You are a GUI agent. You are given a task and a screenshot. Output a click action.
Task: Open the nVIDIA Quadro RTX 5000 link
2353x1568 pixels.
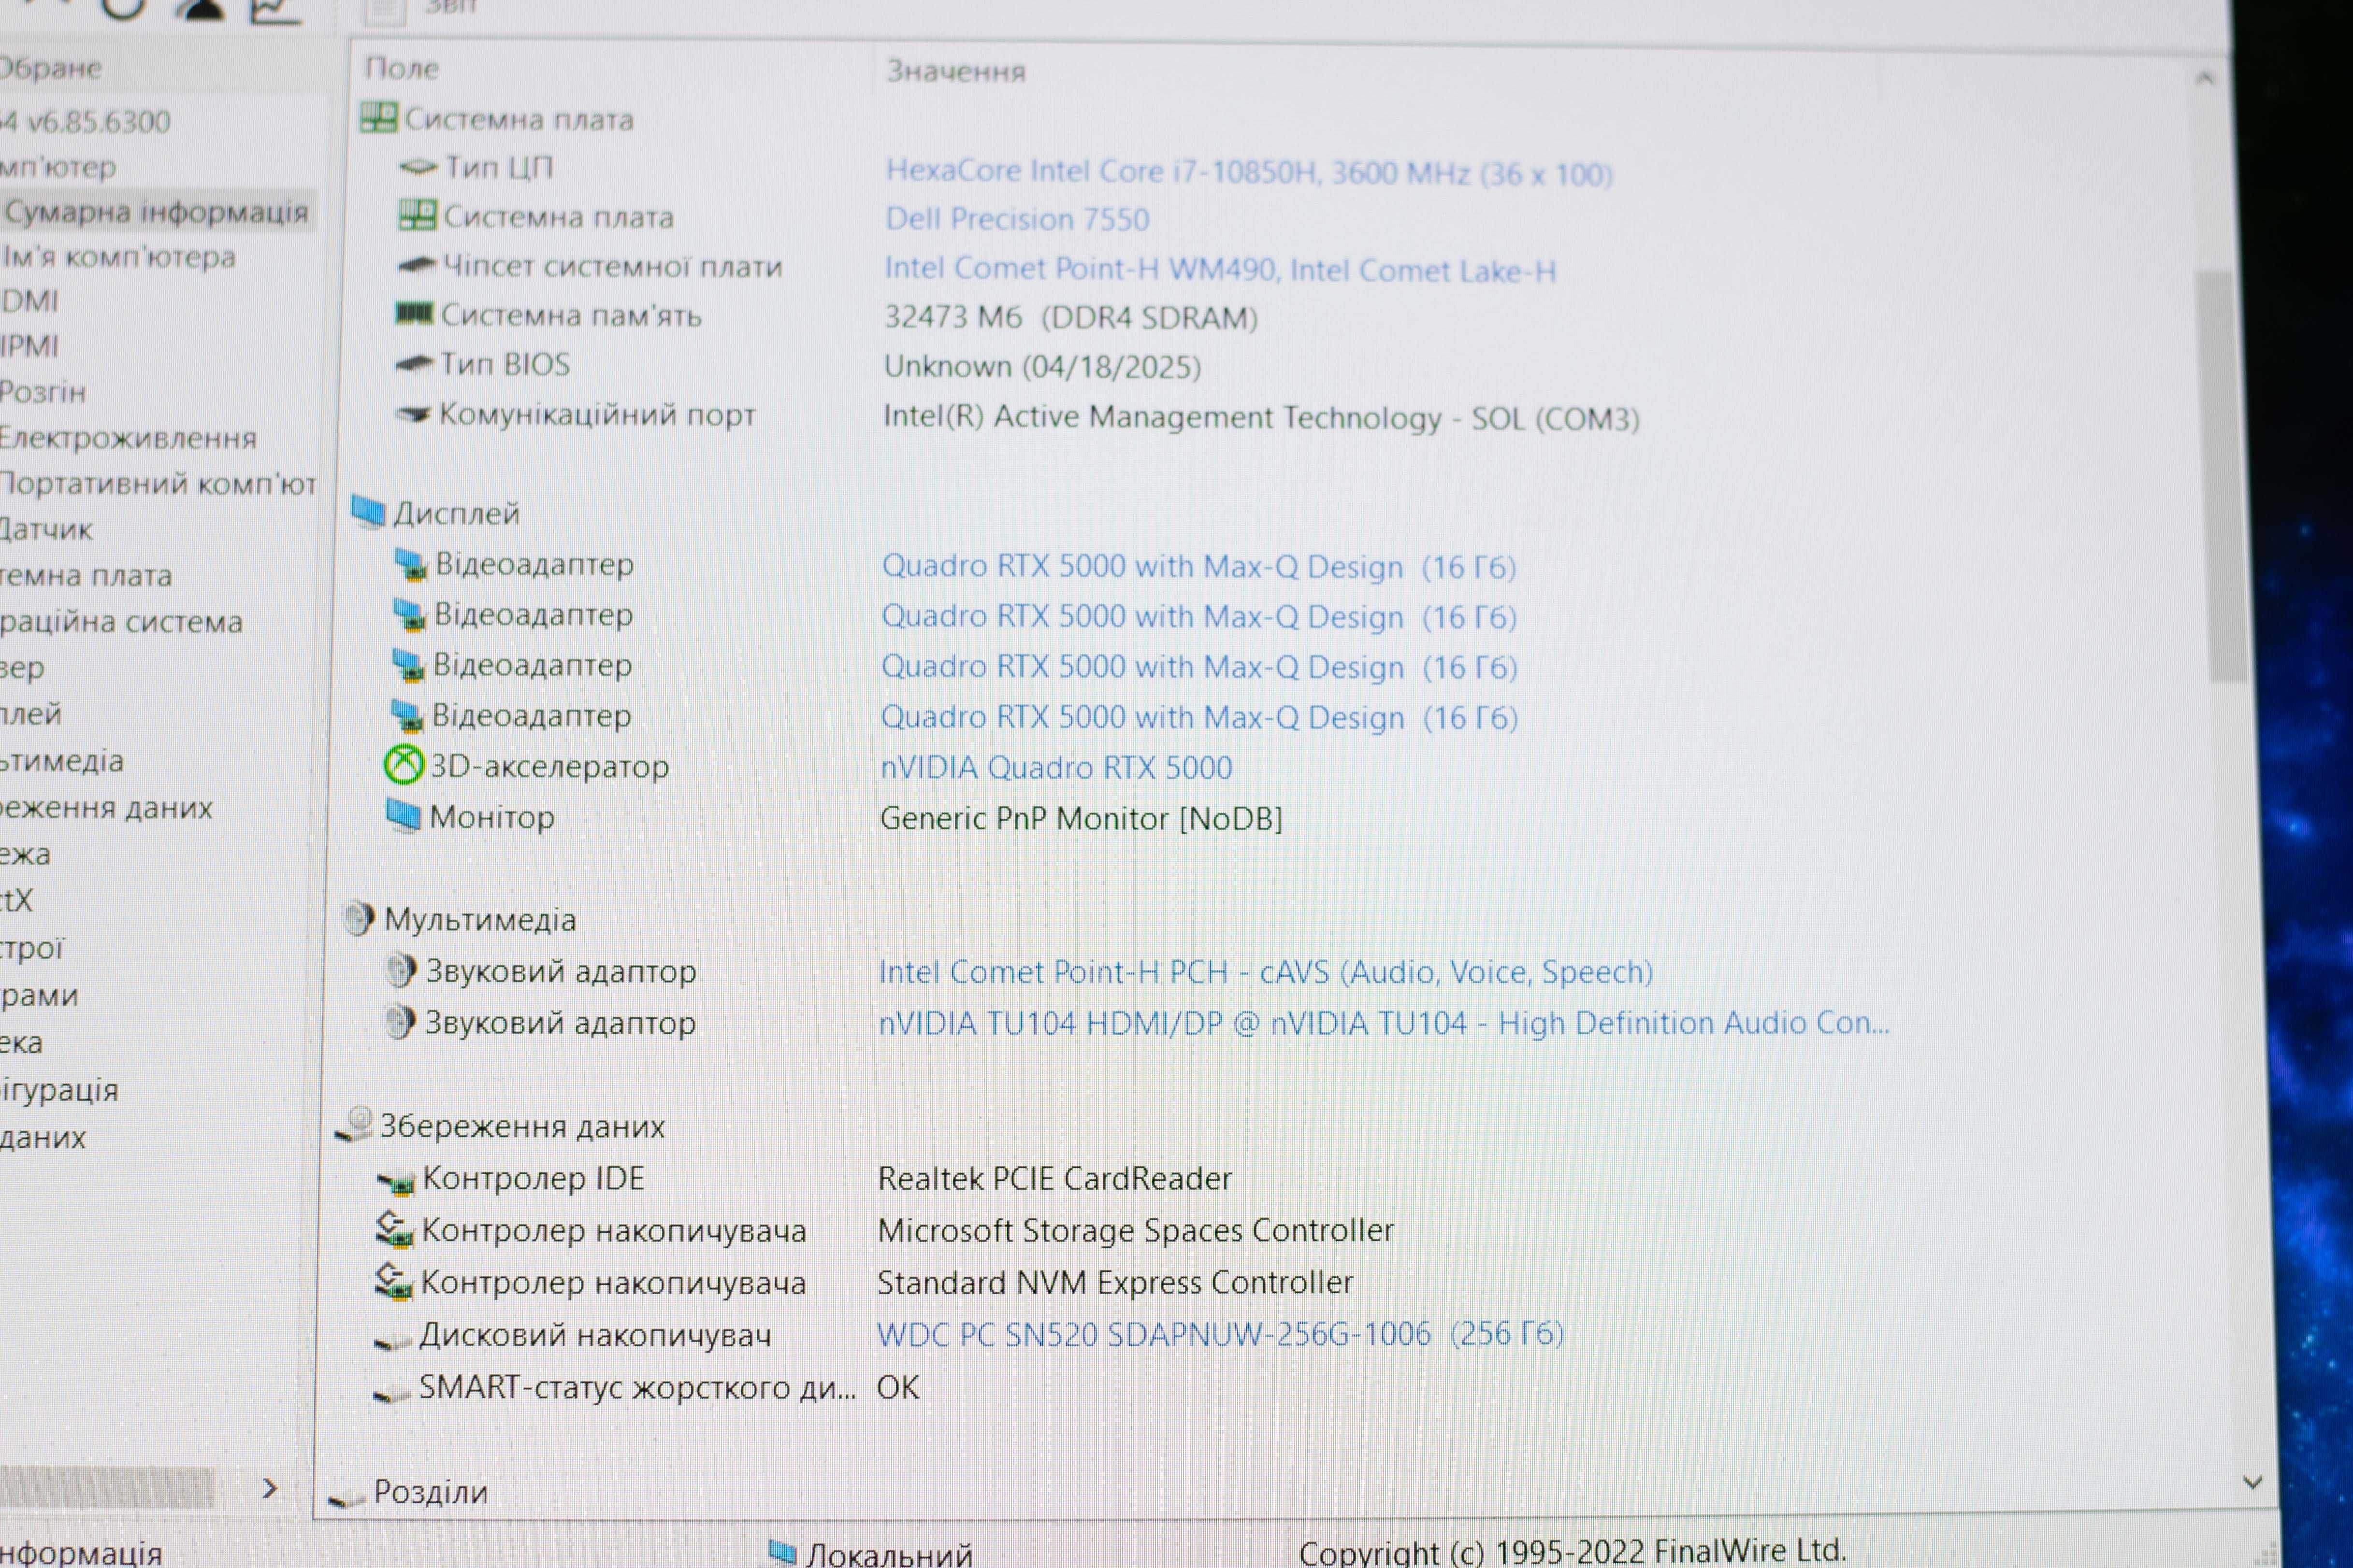tap(1055, 767)
